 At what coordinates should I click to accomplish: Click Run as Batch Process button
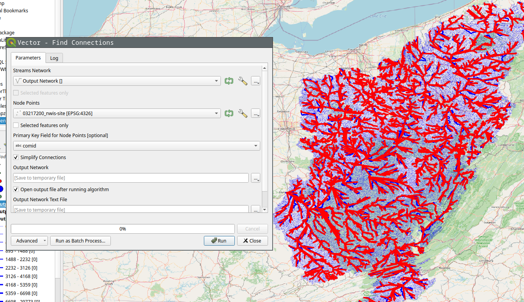tap(80, 241)
